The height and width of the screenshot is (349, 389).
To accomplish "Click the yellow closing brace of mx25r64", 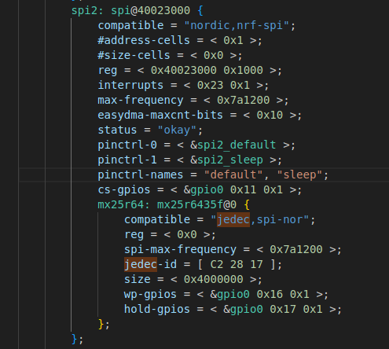I will click(101, 325).
